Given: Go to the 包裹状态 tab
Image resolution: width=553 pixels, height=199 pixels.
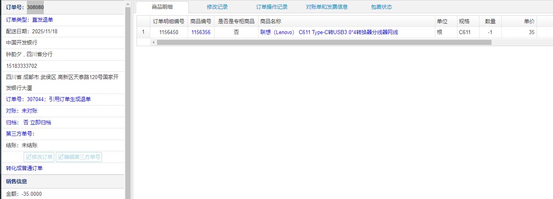Looking at the screenshot, I should (x=381, y=7).
